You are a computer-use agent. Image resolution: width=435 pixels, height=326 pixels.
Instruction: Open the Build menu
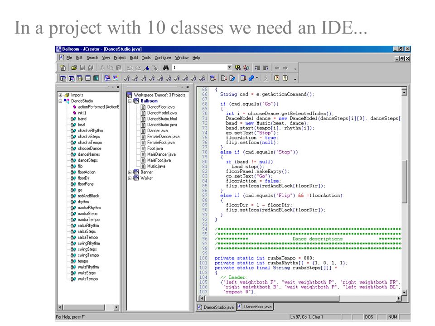pos(134,58)
